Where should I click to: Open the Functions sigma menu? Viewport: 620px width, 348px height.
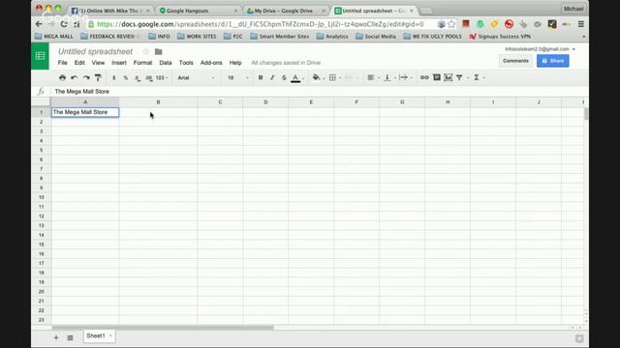pyautogui.click(x=477, y=77)
